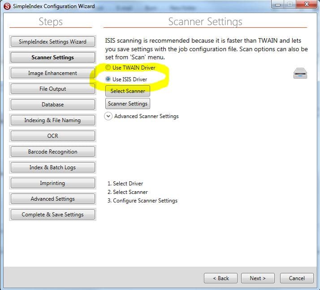Open the Scanner Settings step in sidebar
The image size is (320, 290).
coord(52,57)
